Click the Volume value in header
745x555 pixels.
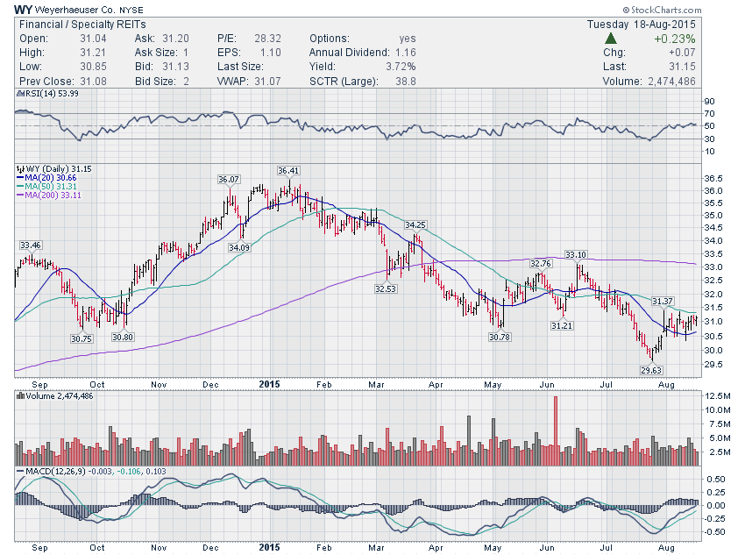tap(672, 82)
